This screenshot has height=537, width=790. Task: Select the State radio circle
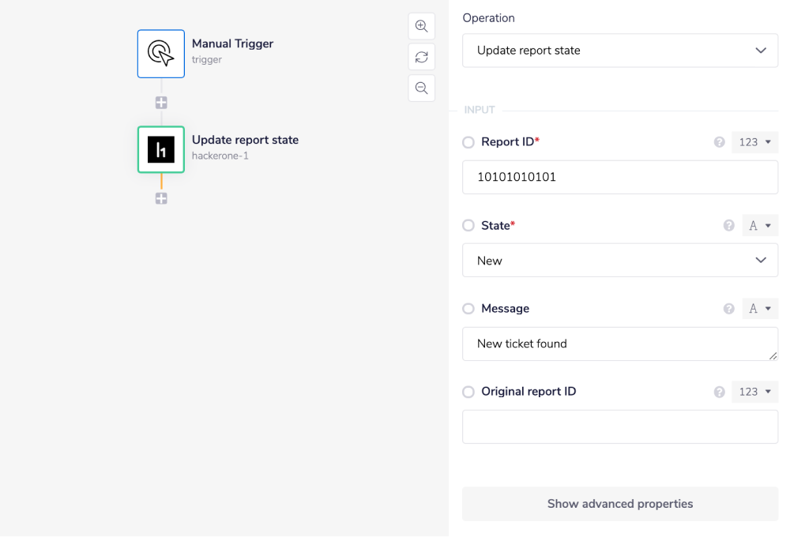coord(468,225)
